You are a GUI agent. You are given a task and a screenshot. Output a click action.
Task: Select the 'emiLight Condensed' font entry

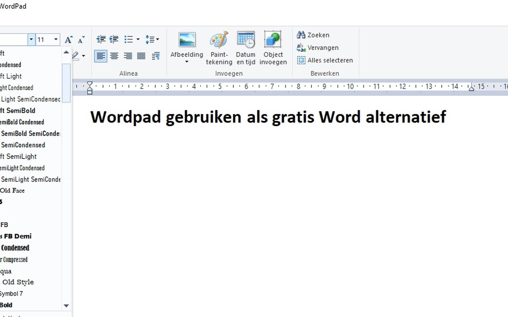31,168
